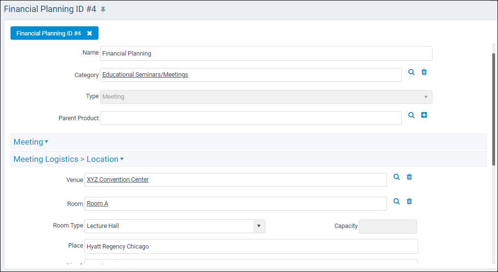Click the Category label
Viewport: 498px width, 272px height.
87,75
